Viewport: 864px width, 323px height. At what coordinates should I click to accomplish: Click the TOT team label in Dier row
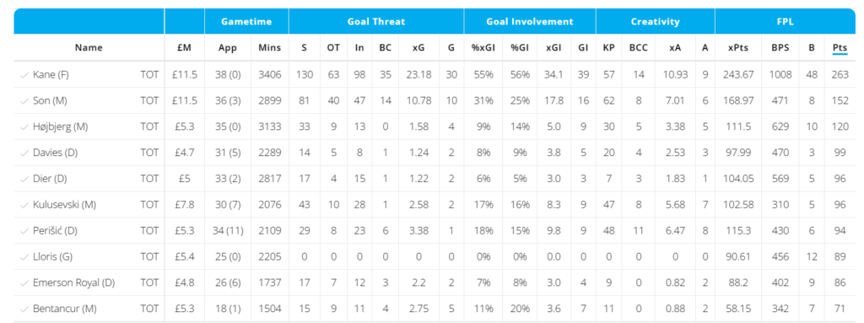pos(148,179)
